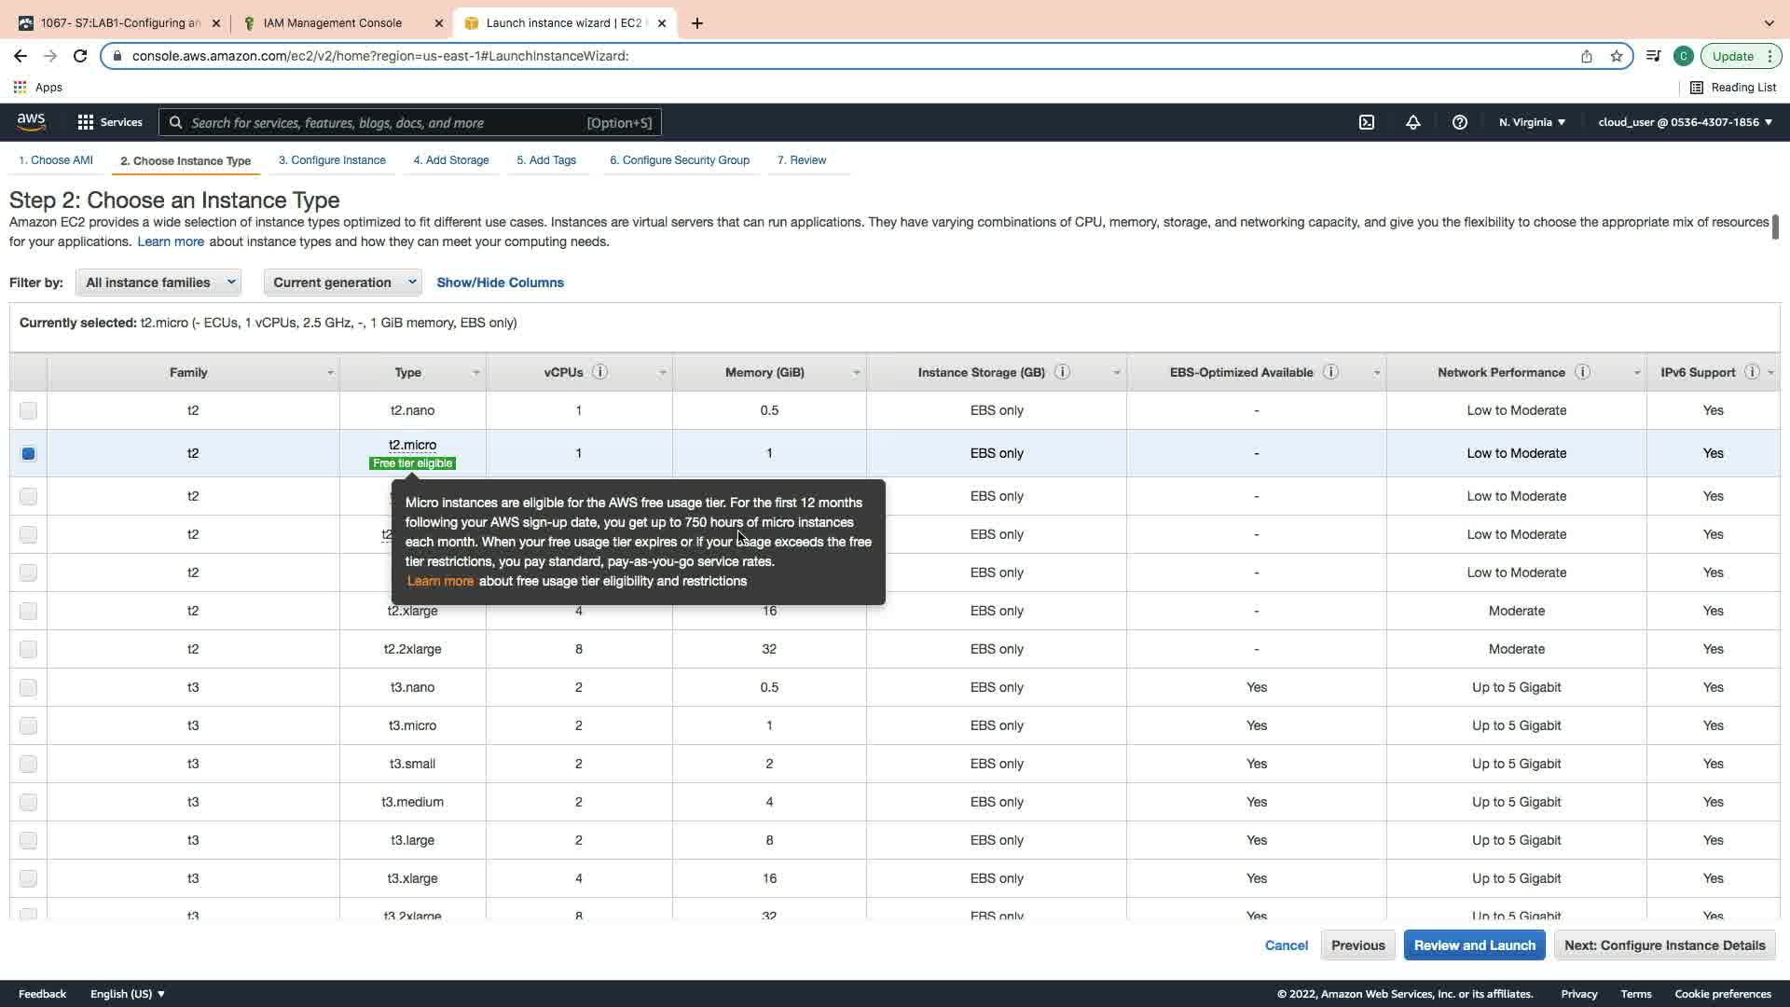The image size is (1790, 1007).
Task: Select the t2.nano instance checkbox
Action: (28, 410)
